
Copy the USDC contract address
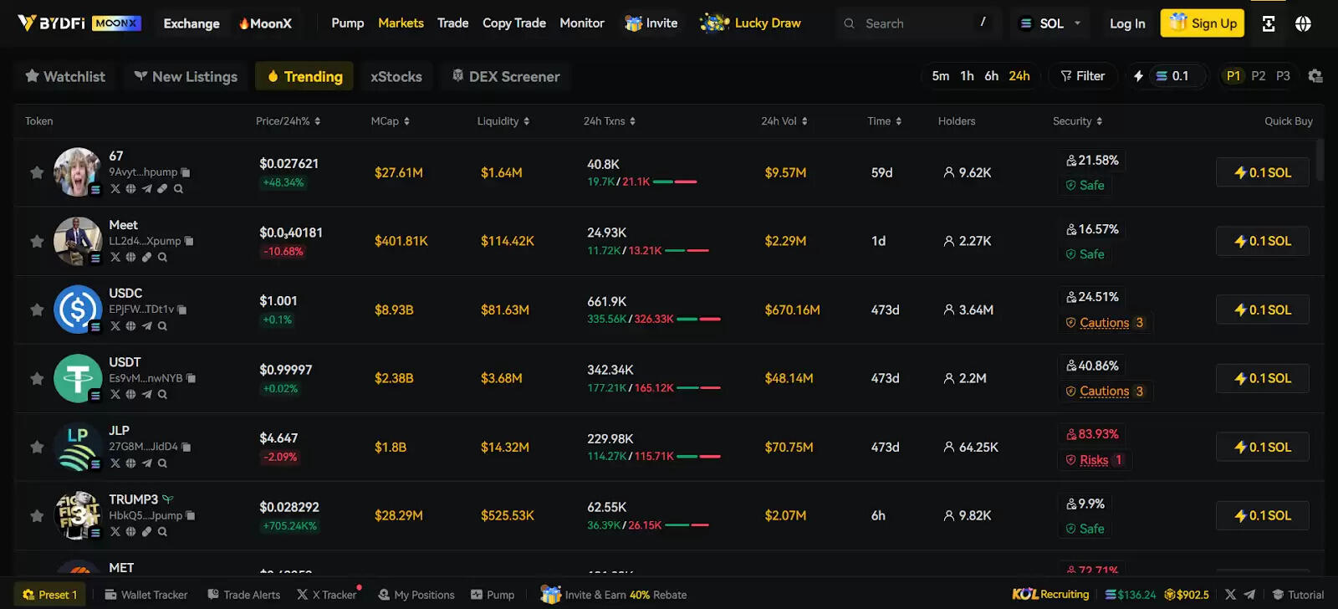tap(182, 310)
